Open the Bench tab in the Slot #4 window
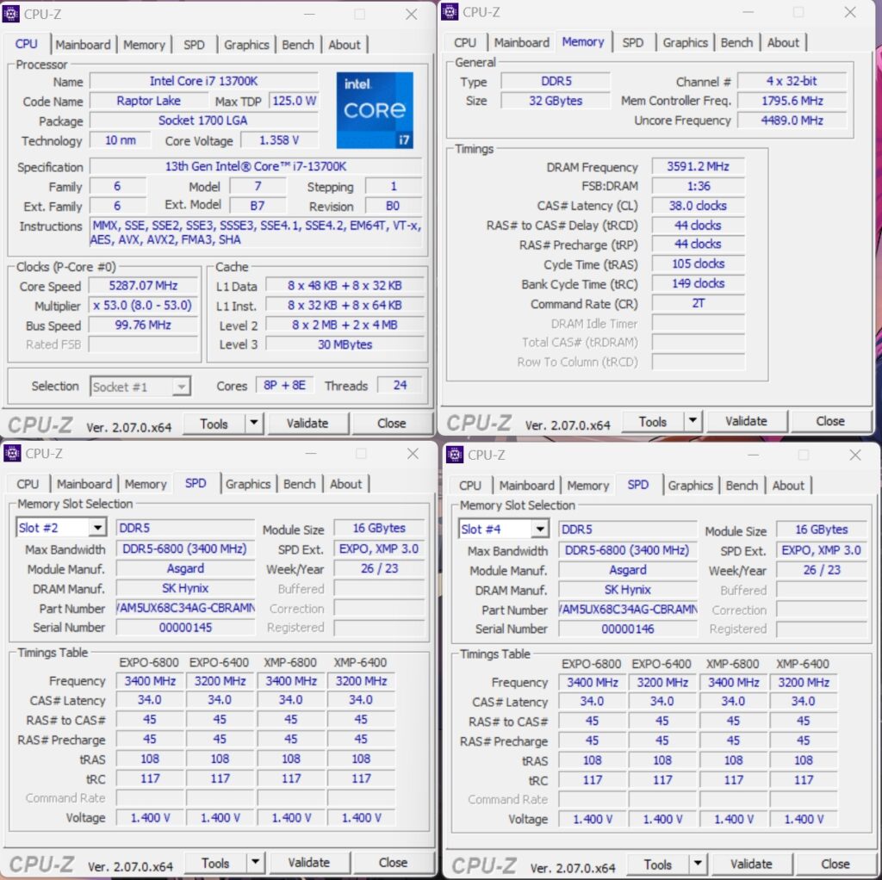882x880 pixels. click(x=742, y=486)
